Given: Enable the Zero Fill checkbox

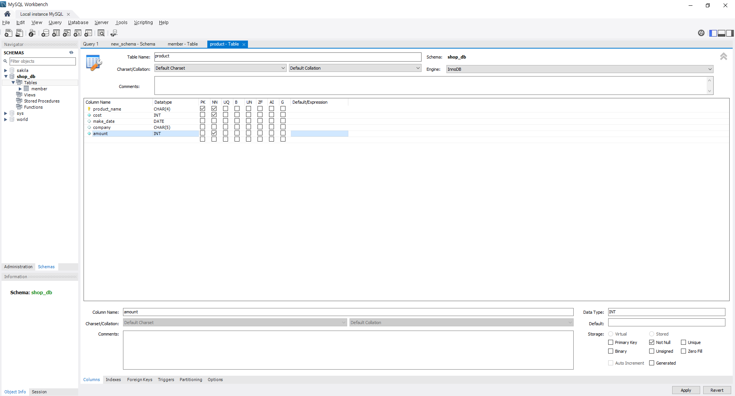Looking at the screenshot, I should click(683, 351).
